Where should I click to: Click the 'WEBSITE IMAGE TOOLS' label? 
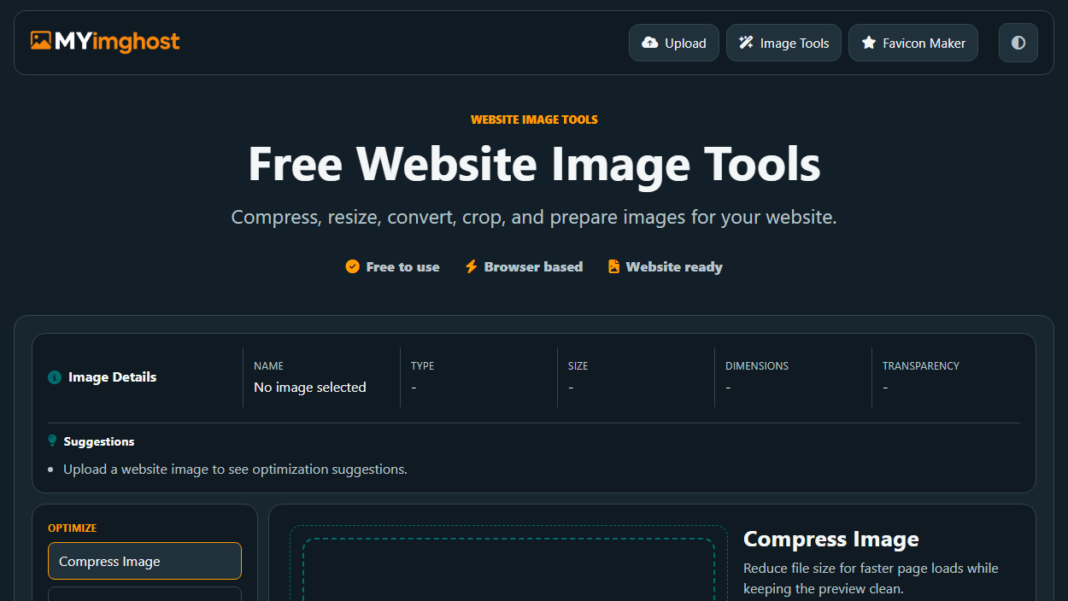(x=534, y=120)
